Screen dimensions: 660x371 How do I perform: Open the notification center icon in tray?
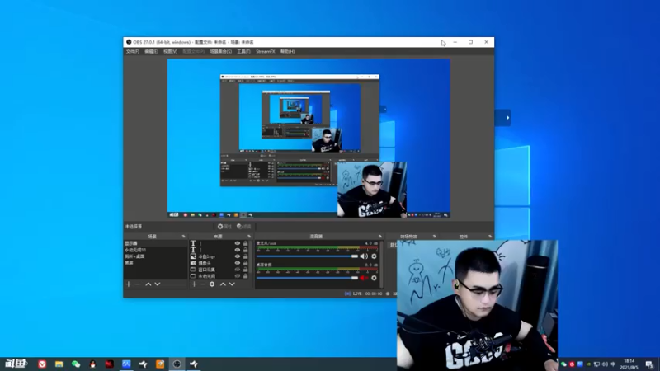pos(649,364)
